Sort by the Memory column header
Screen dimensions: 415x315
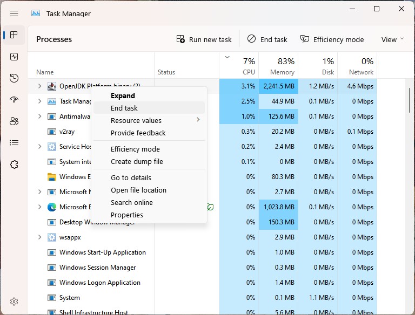278,65
